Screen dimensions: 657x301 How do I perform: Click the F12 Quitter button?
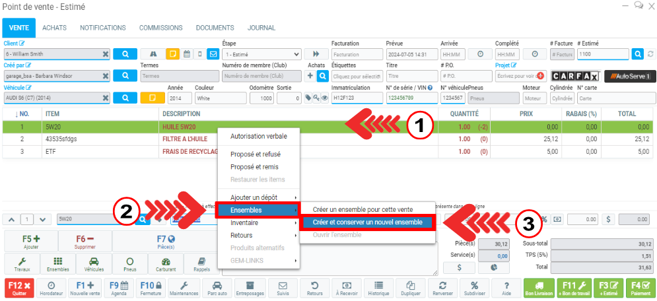click(18, 288)
